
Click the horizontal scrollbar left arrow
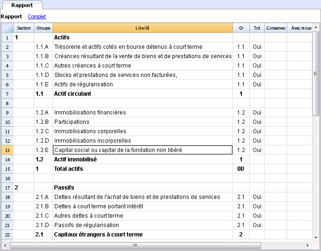(x=5, y=245)
